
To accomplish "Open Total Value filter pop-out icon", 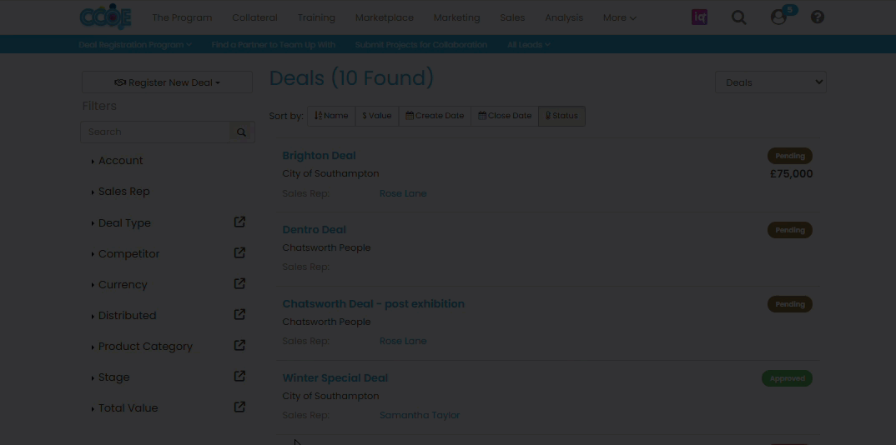I will click(240, 407).
